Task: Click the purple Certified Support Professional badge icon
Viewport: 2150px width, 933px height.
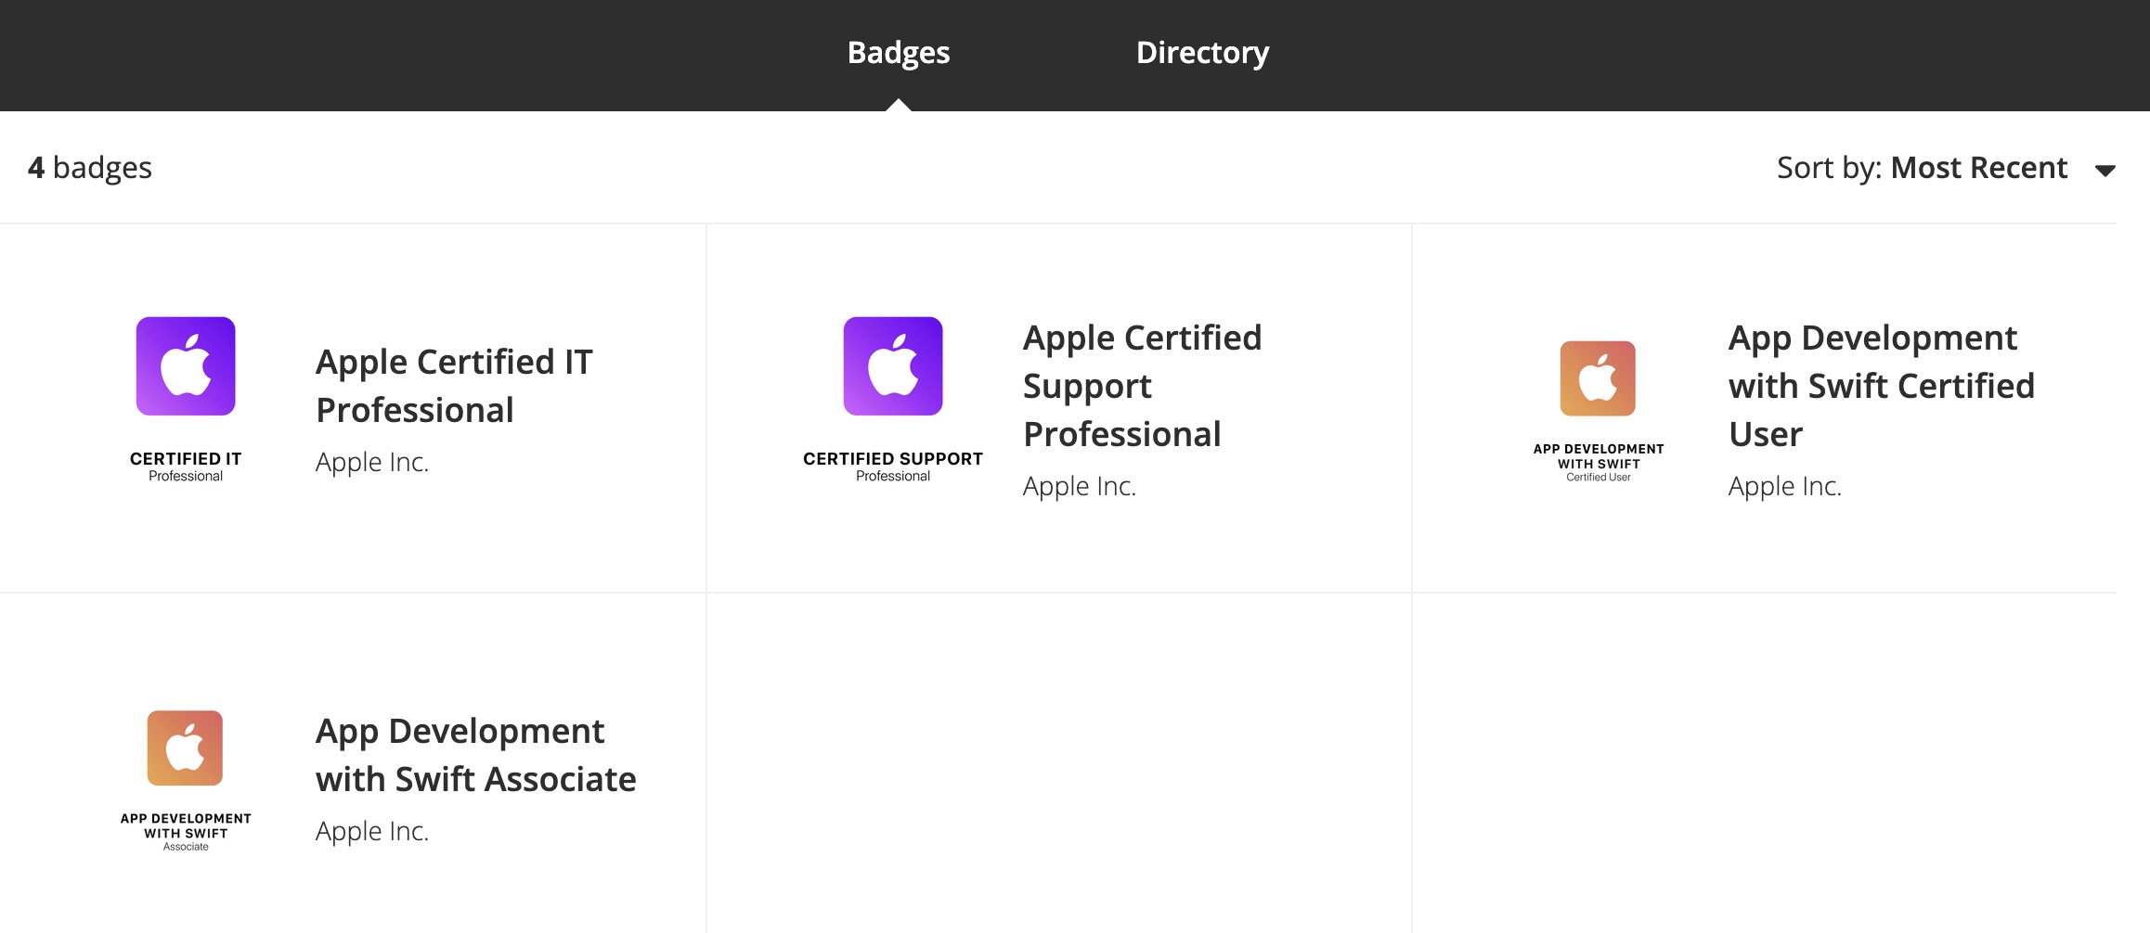Action: [x=892, y=366]
